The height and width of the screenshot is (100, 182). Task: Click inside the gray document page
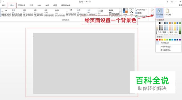coord(84,63)
